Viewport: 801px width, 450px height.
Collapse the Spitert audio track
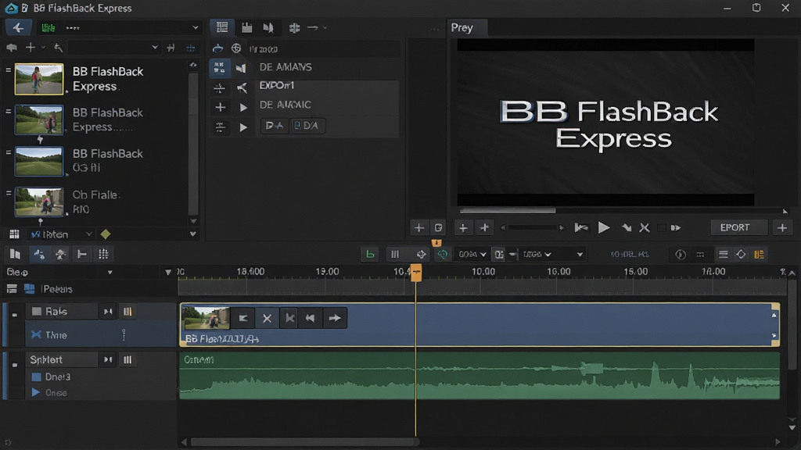tap(14, 364)
